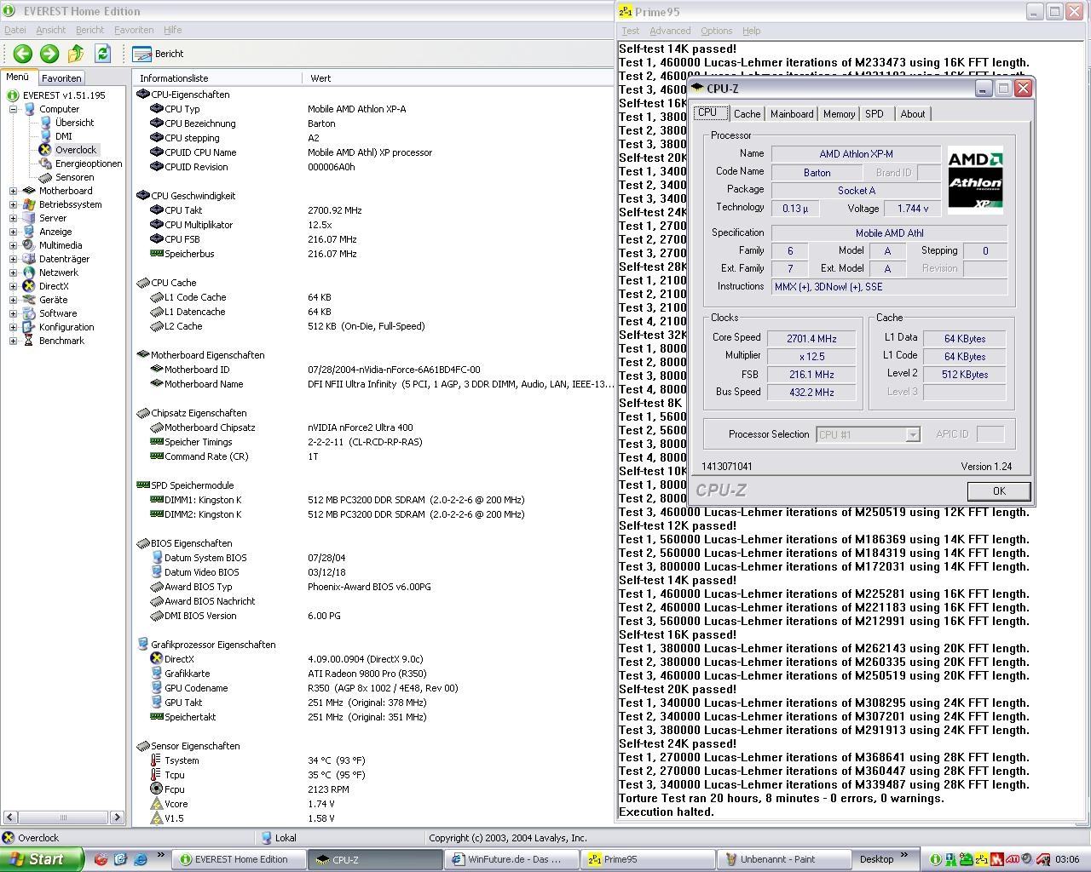1091x872 pixels.
Task: Click the Internet Explorer quick launch icon
Action: click(x=141, y=859)
